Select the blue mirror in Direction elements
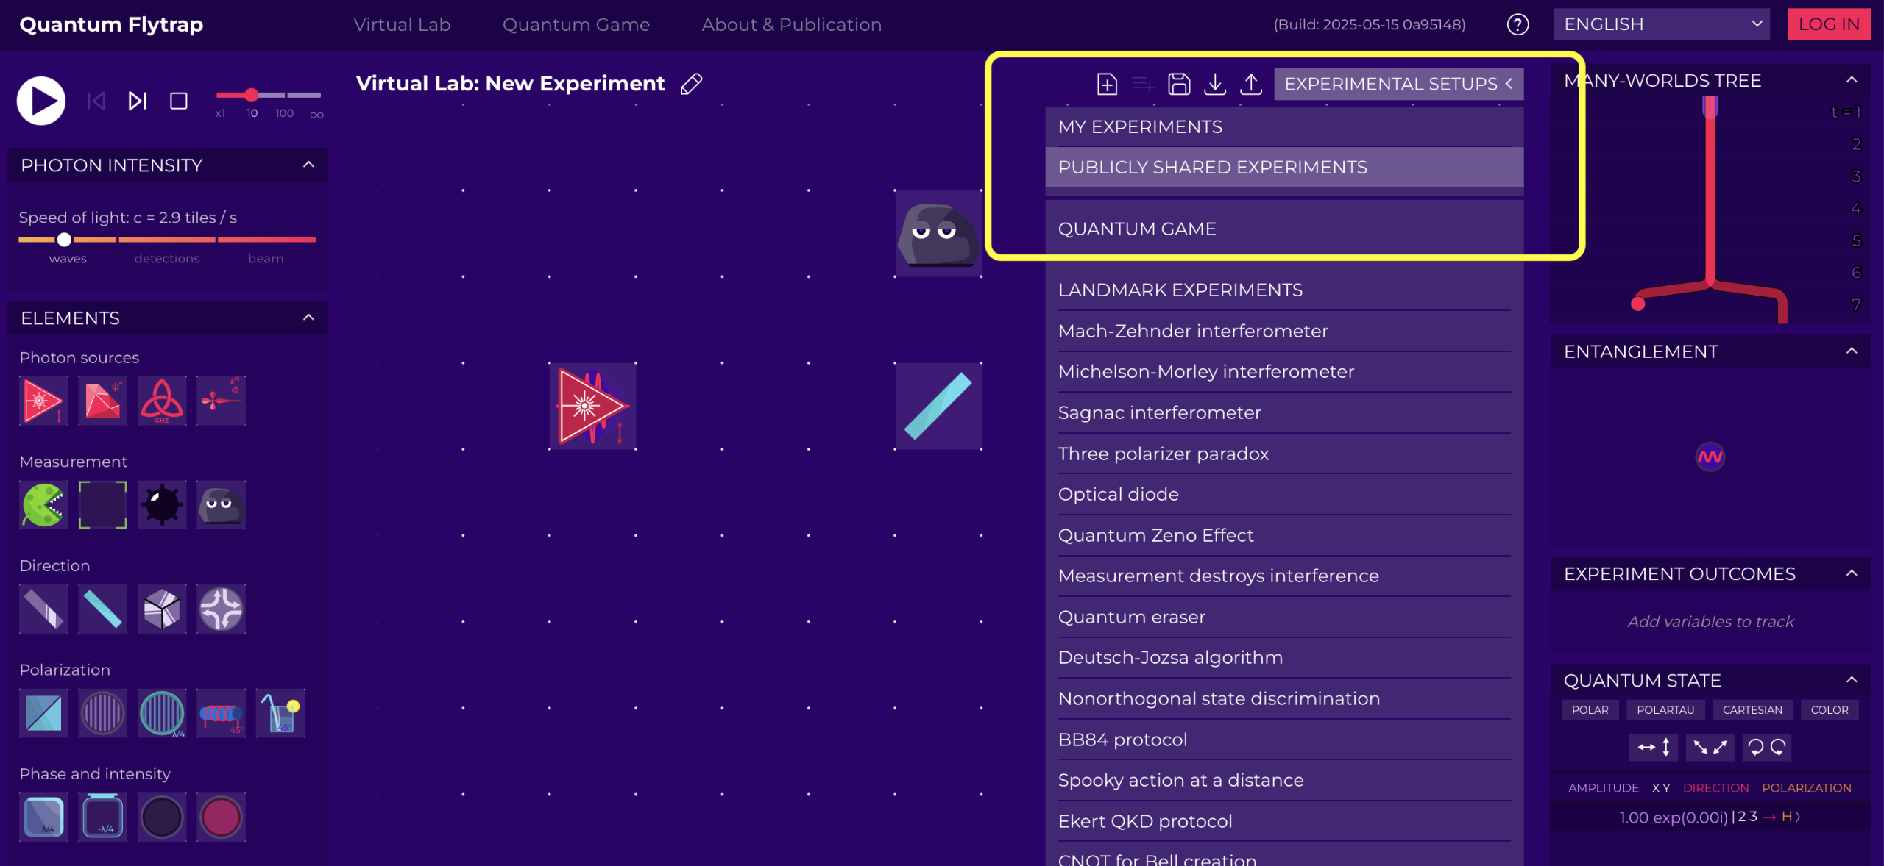This screenshot has width=1884, height=866. 102,609
